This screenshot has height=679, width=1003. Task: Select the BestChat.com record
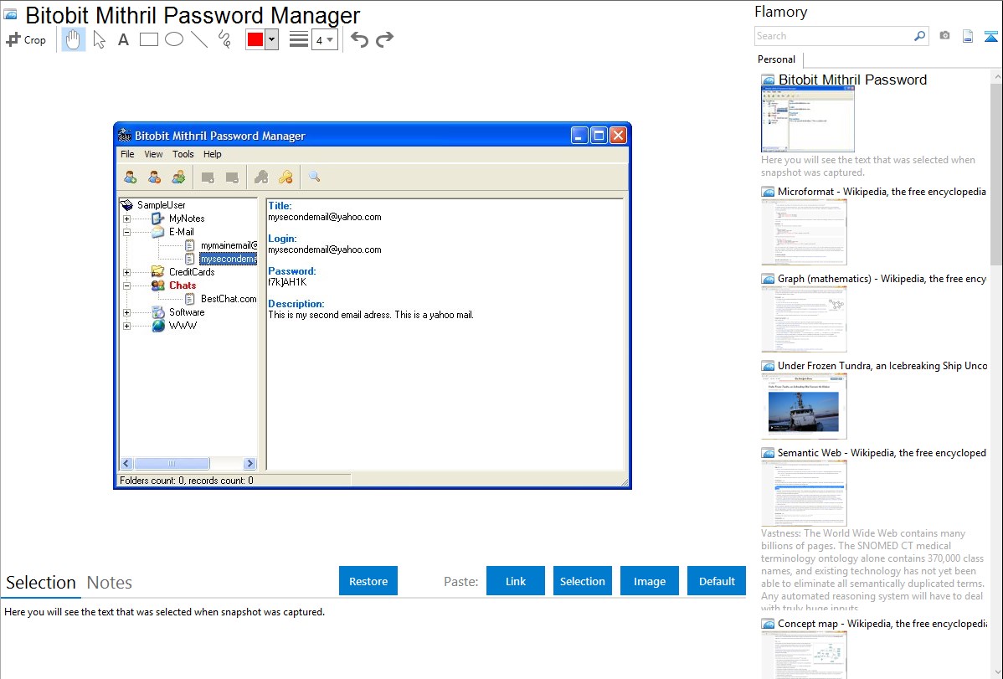(229, 300)
